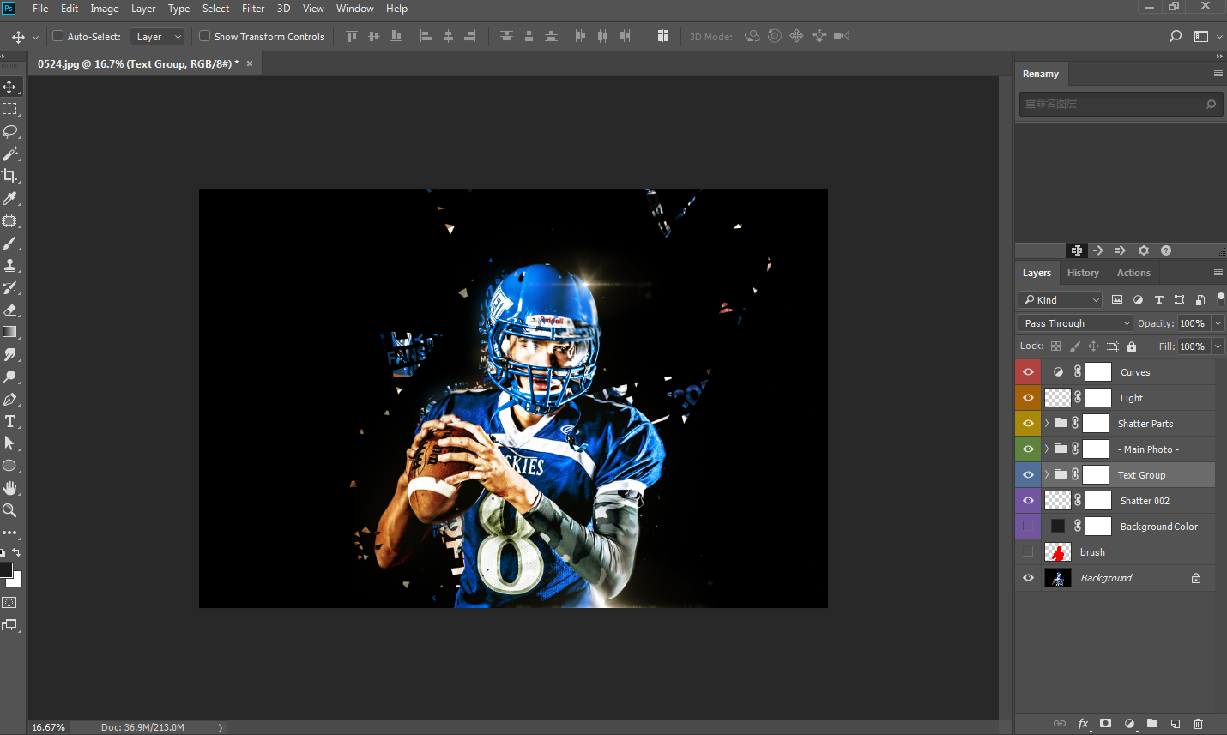Click the brush layer thumbnail
Screen dimensions: 1227x735
[1057, 552]
